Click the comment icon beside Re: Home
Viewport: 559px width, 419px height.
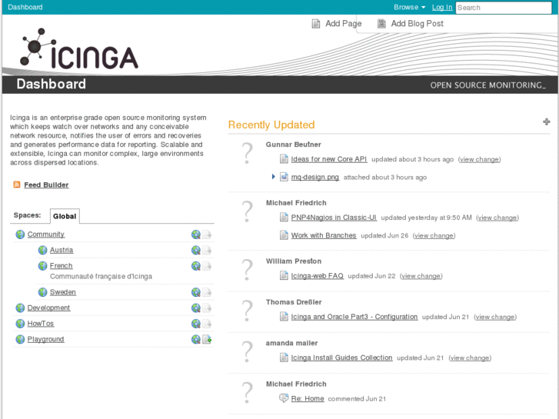284,398
